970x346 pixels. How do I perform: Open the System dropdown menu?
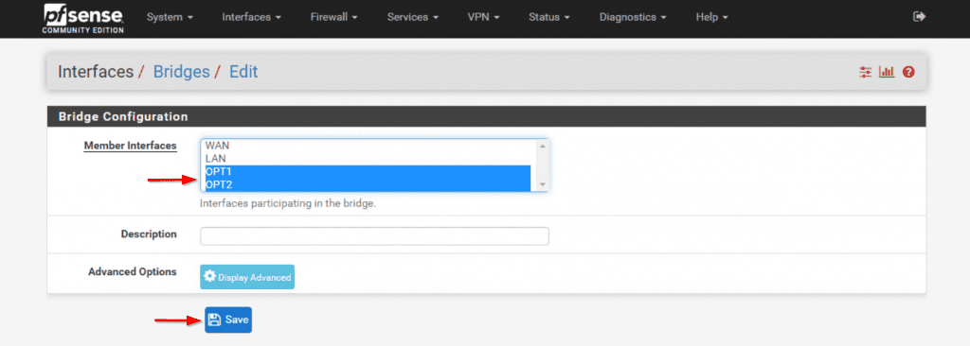coord(170,17)
